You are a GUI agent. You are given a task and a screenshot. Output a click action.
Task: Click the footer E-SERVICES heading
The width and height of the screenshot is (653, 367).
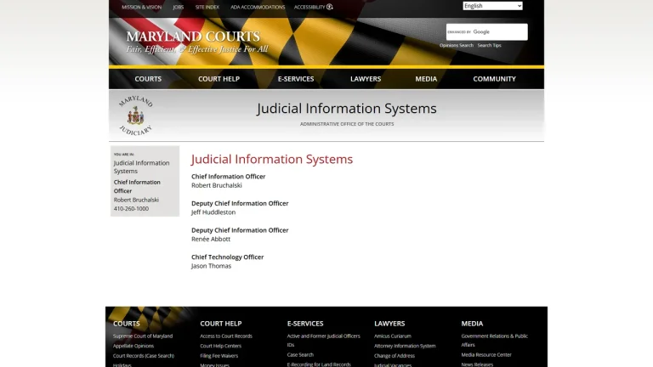point(305,324)
